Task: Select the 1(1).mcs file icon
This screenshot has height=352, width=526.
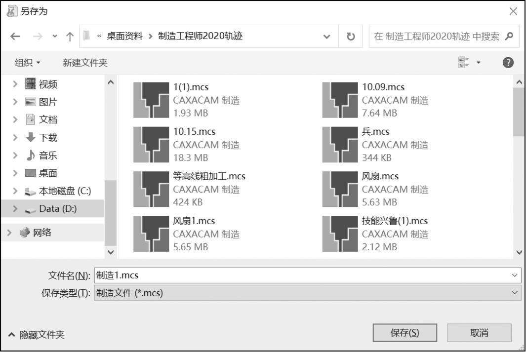Action: pos(151,100)
